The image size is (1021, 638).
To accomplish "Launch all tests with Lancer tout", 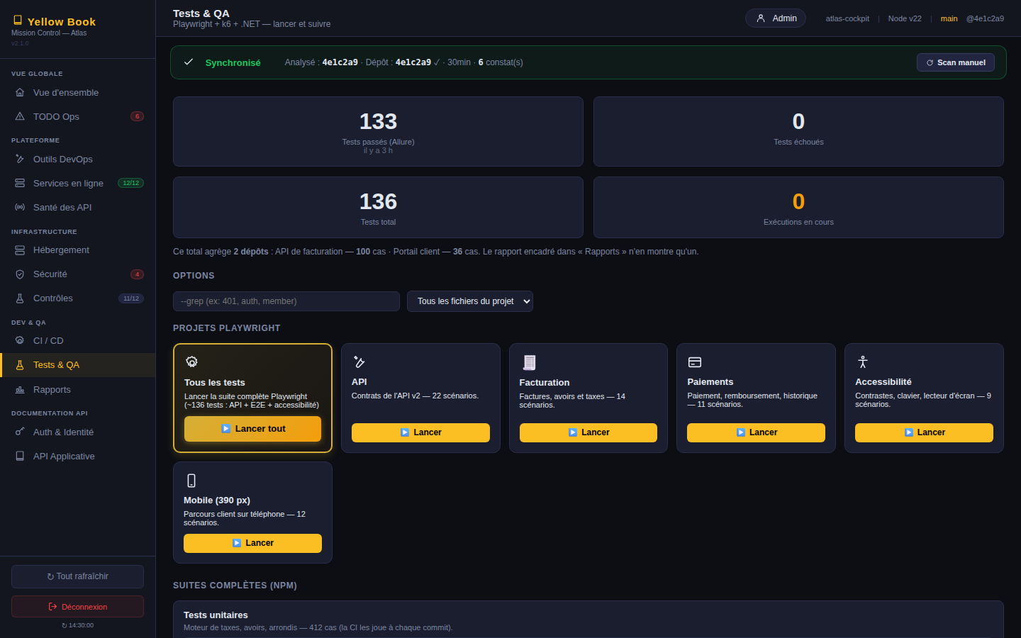I will point(252,429).
